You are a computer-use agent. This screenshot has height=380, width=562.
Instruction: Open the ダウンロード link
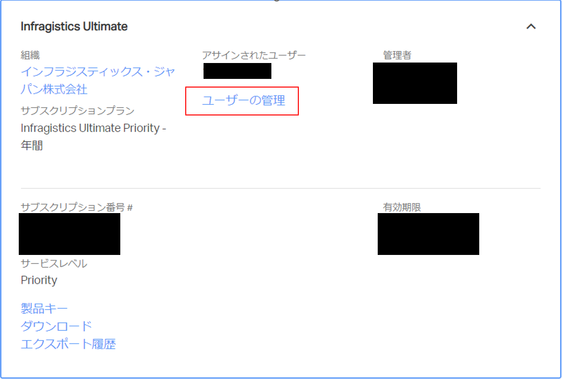tap(56, 326)
